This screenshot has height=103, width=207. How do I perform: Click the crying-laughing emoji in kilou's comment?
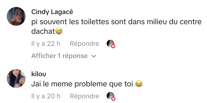(x=139, y=84)
